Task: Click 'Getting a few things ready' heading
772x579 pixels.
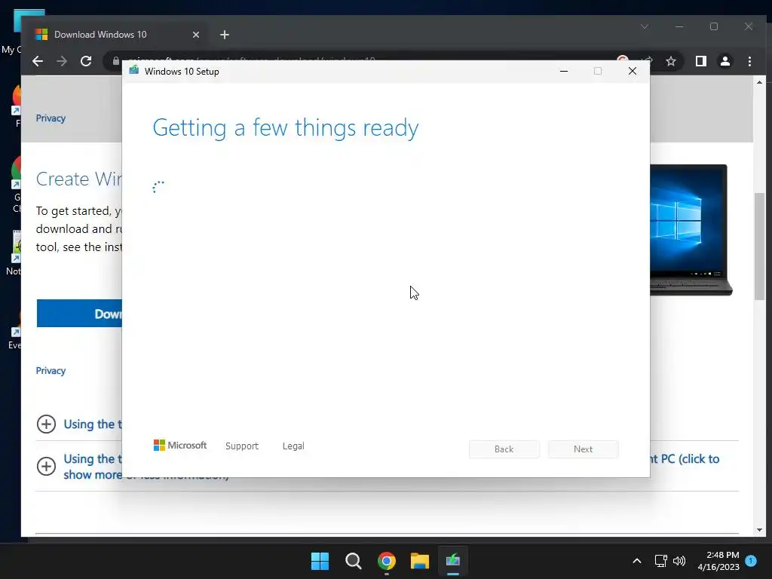Action: click(x=286, y=128)
